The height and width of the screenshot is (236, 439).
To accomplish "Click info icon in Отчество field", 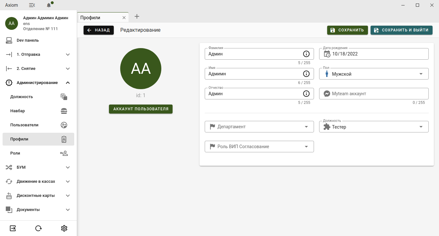I will tap(306, 94).
